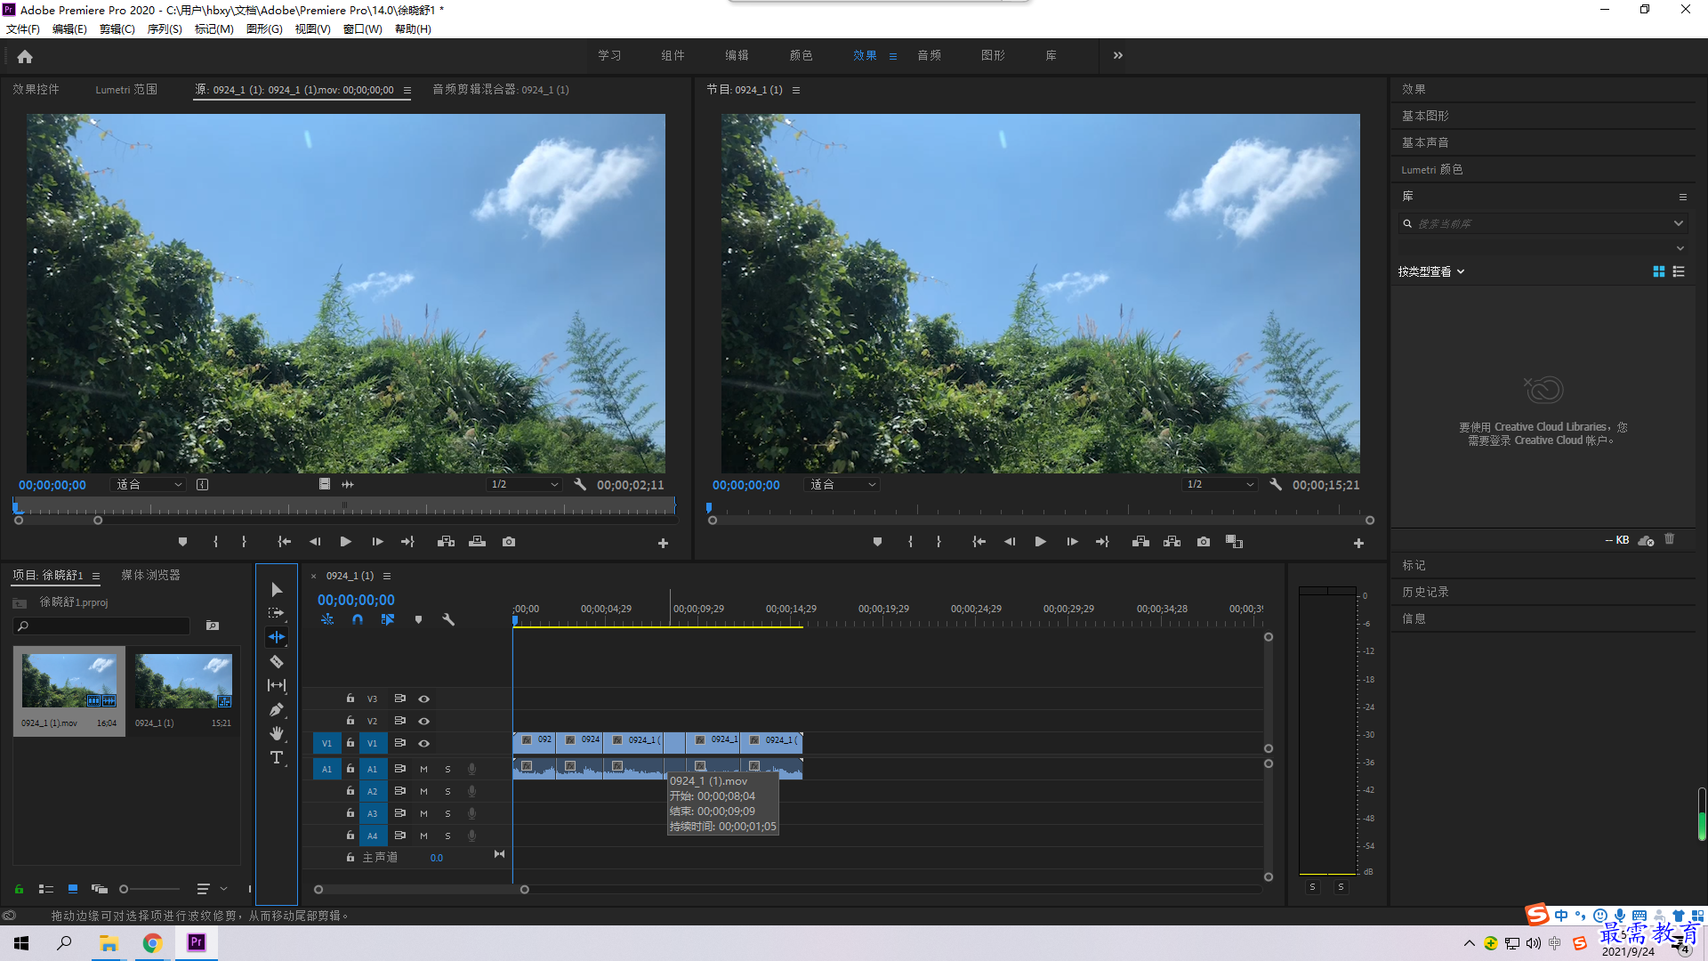This screenshot has height=961, width=1708.
Task: Open Program monitor playback resolution dropdown
Action: (x=1220, y=485)
